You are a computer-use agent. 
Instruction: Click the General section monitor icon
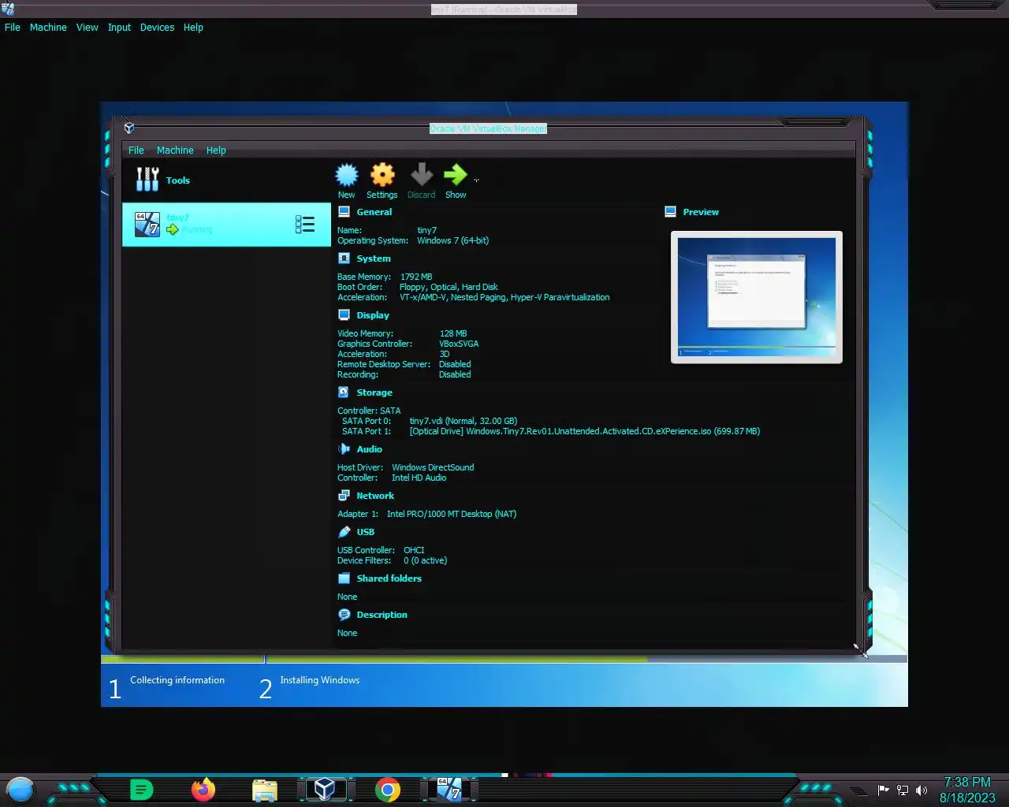(344, 212)
